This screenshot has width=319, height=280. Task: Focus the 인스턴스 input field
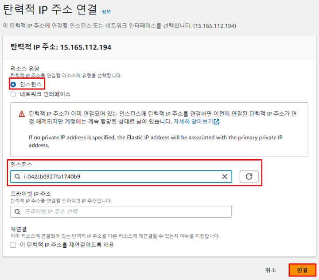click(121, 176)
